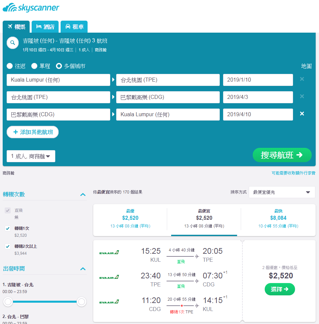The width and height of the screenshot is (319, 324).
Task: Click the green 選擇 select button
Action: pyautogui.click(x=280, y=289)
